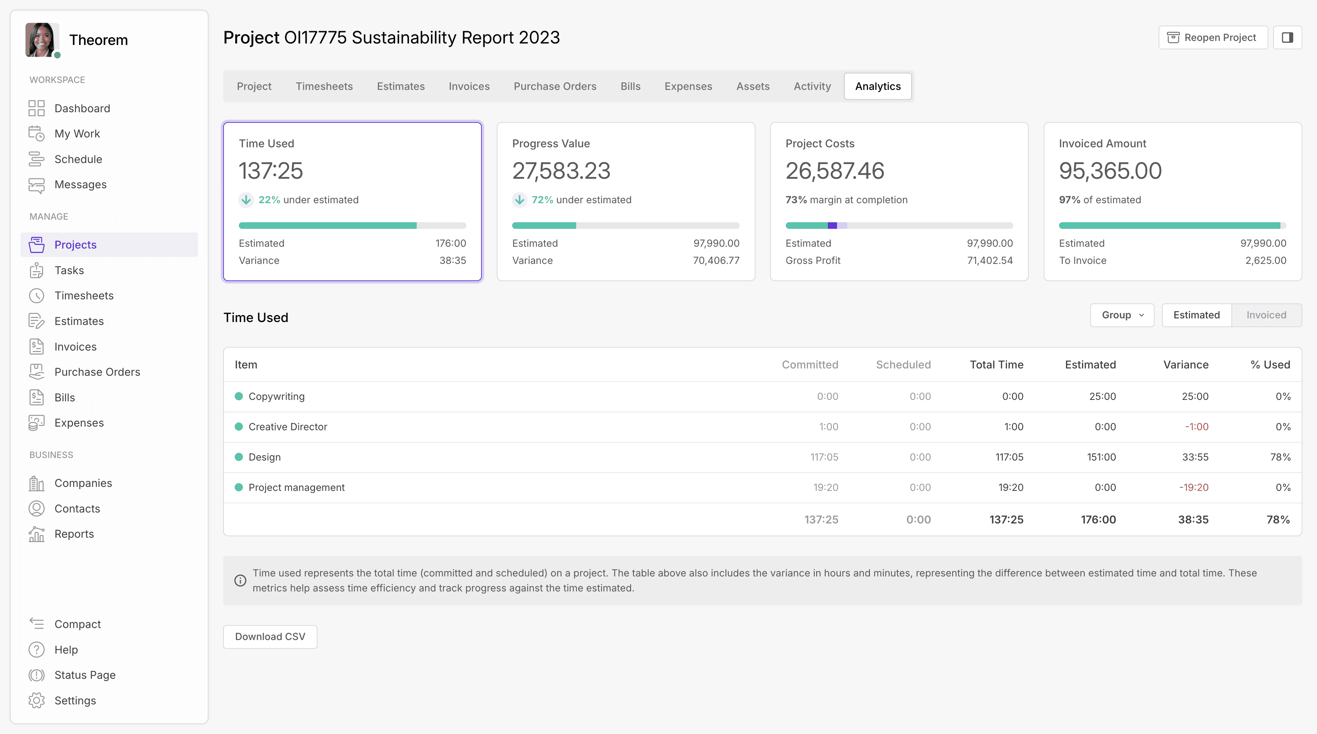Screen dimensions: 1317x734
Task: Click the Purchase Orders icon
Action: 36,372
